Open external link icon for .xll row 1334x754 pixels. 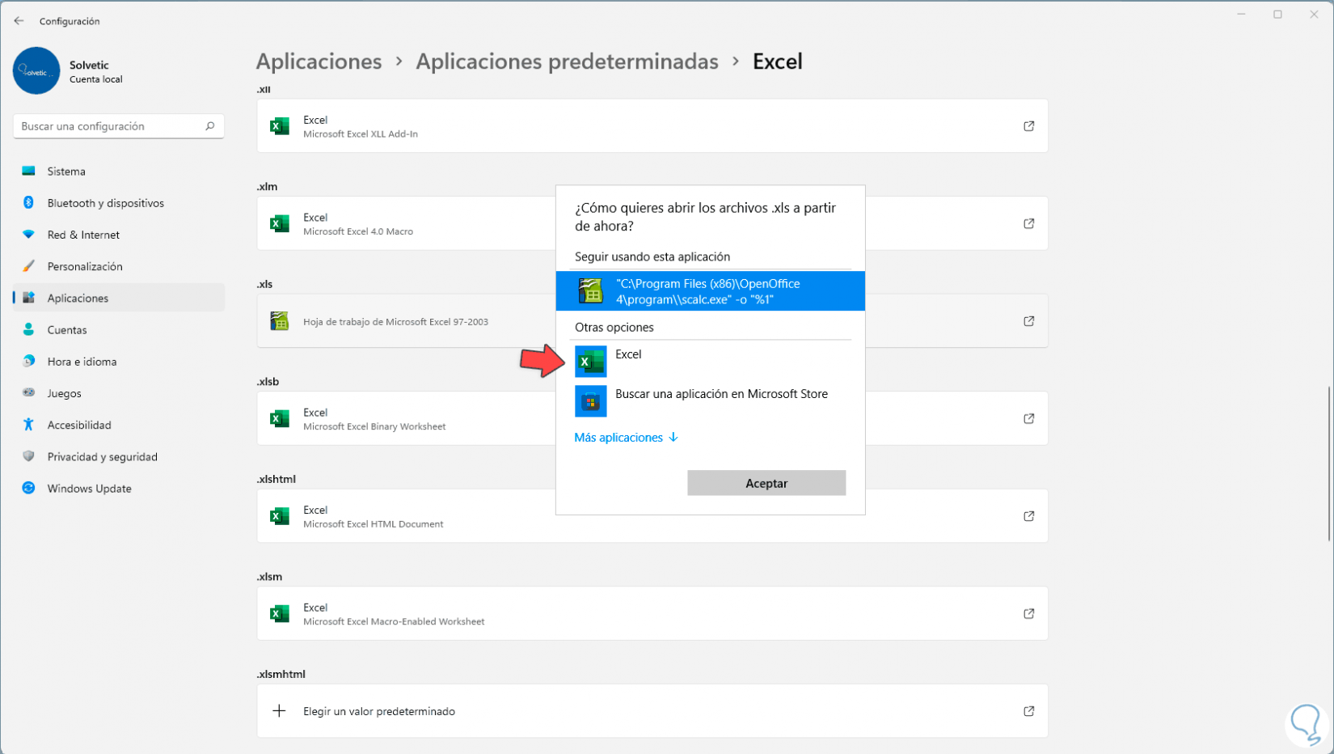tap(1028, 126)
